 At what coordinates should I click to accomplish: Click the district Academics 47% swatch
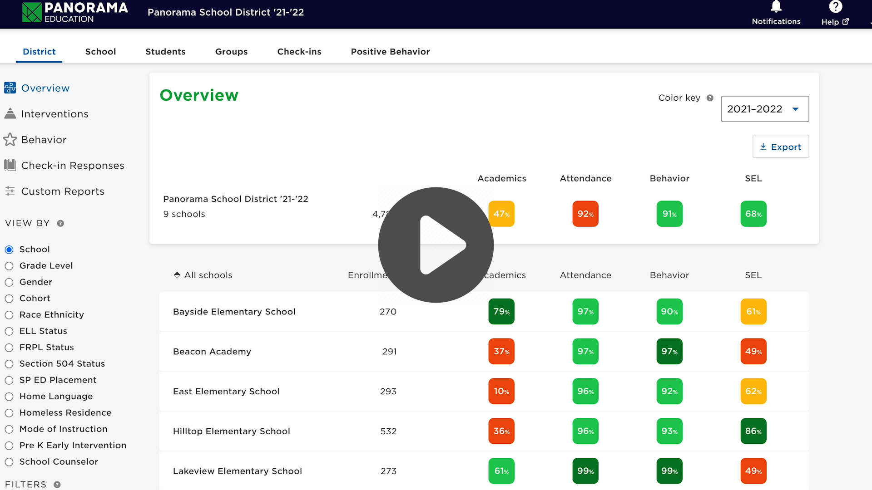tap(501, 214)
